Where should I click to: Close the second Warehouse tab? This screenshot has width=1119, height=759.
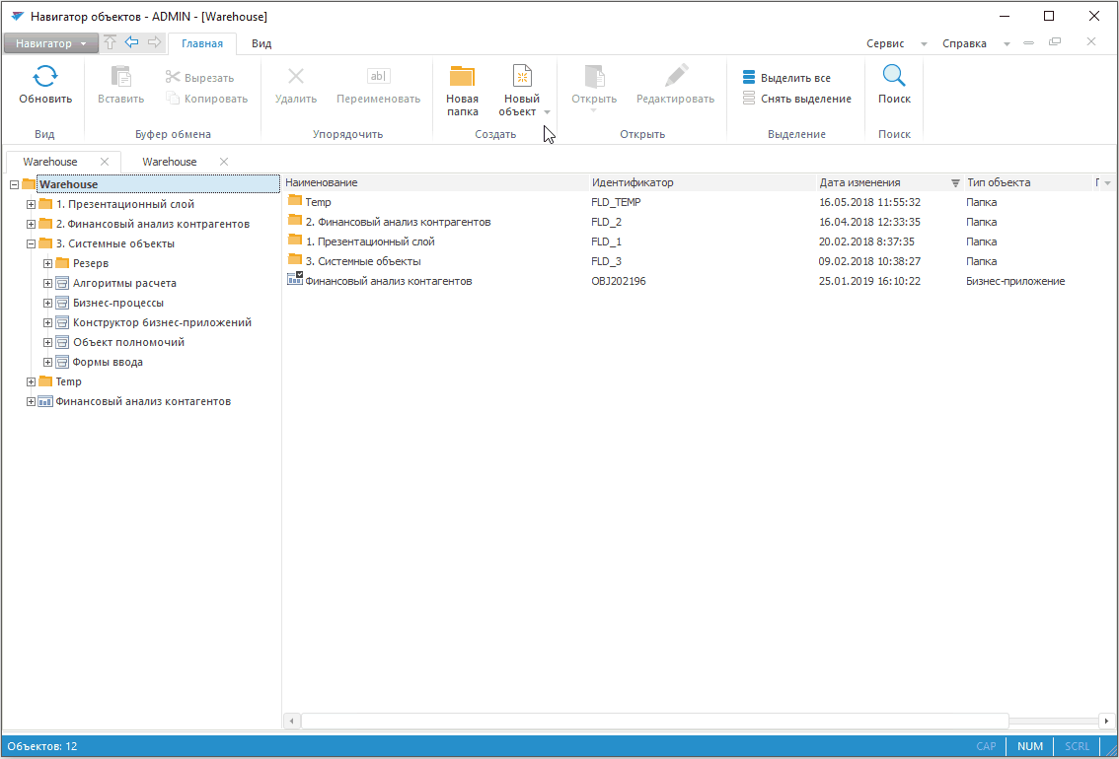coord(224,162)
